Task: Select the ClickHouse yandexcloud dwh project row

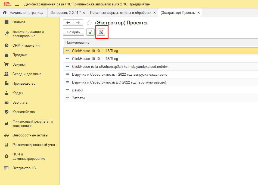Action: click(120, 66)
